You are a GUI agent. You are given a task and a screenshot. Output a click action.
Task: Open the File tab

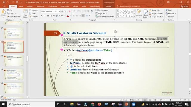pos(4,7)
